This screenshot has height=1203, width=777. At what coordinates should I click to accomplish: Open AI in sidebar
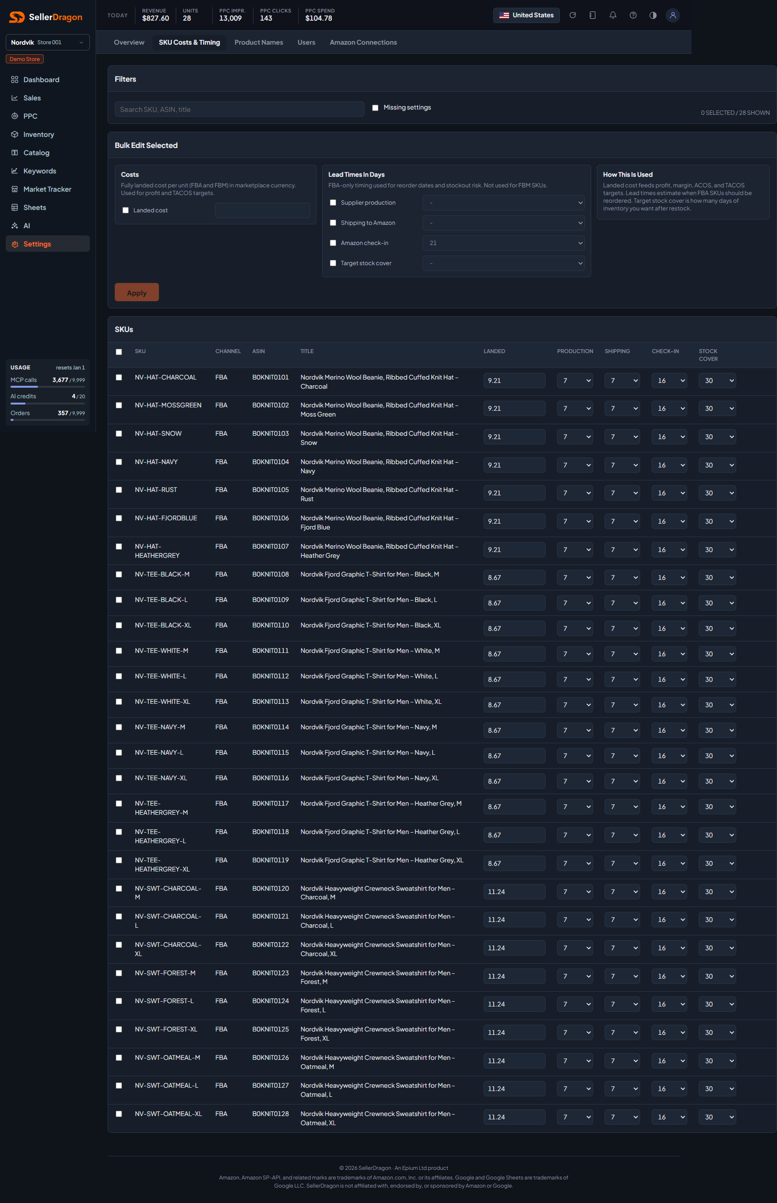48,226
